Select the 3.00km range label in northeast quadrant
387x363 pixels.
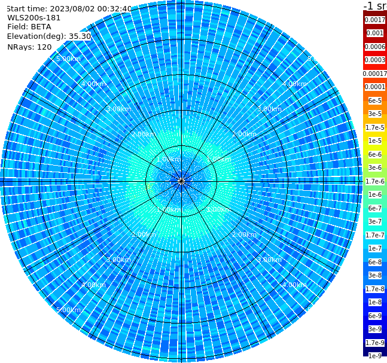(x=269, y=109)
